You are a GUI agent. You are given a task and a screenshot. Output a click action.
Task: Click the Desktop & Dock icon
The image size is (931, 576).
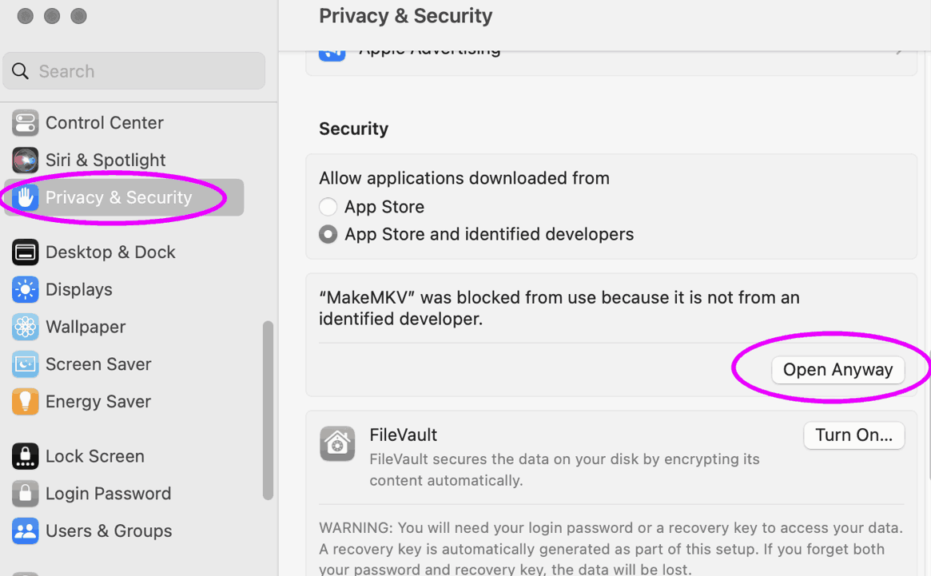[x=25, y=252]
